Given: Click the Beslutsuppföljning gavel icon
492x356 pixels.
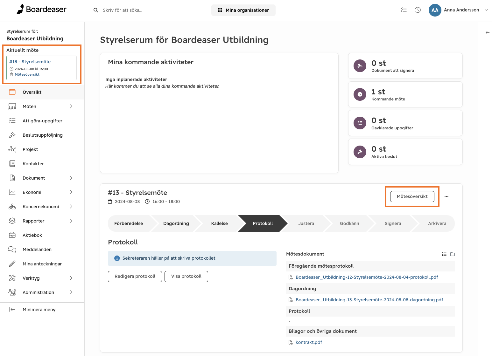Looking at the screenshot, I should (x=12, y=135).
